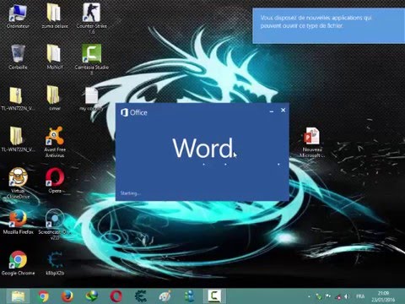Open the volume speaker tray icon
The width and height of the screenshot is (405, 304).
coord(348,296)
